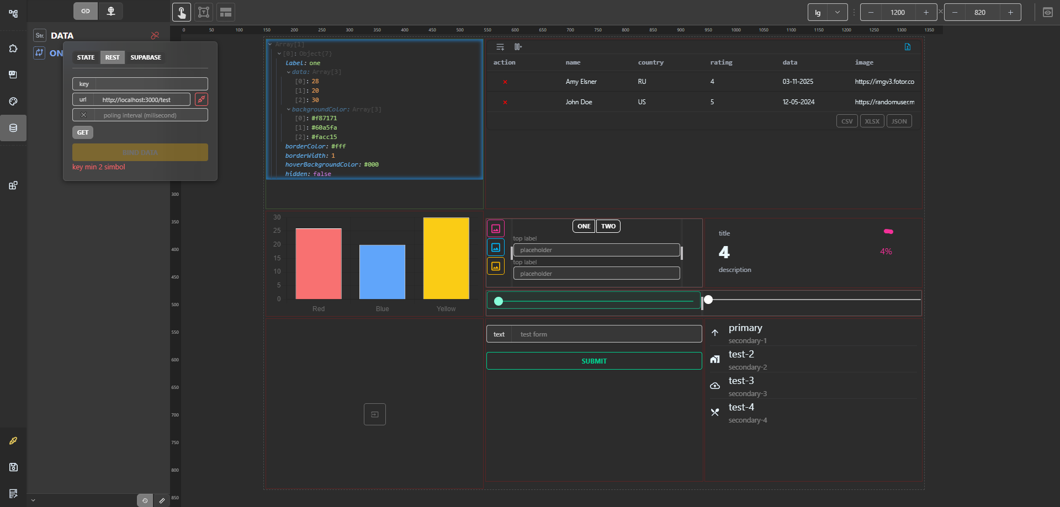
Task: Toggle the red unlink icon next to DATA
Action: (x=155, y=35)
